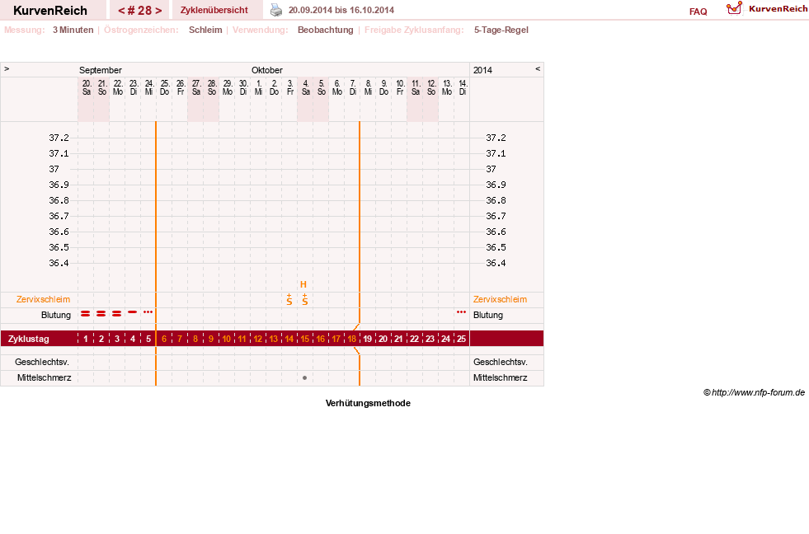
Task: Visit http://www.nfp-forum.de link
Action: (758, 392)
